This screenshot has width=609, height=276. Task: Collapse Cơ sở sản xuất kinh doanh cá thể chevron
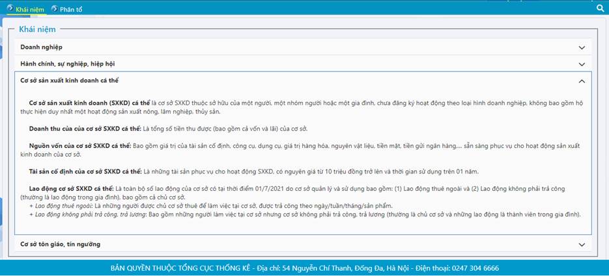tap(582, 81)
